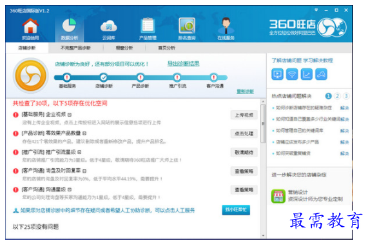Click red alert icon beside 企业视频
Image resolution: width=368 pixels, height=241 pixels.
coord(15,115)
